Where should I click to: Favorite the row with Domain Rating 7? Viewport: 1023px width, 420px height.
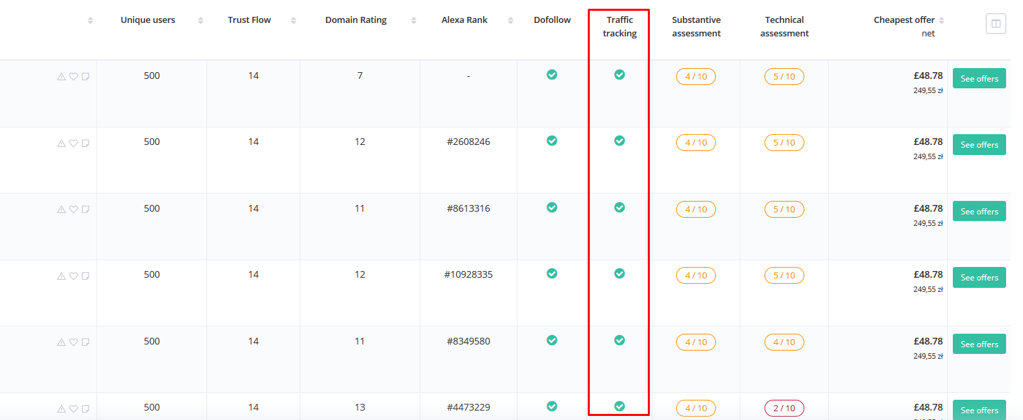pyautogui.click(x=74, y=77)
